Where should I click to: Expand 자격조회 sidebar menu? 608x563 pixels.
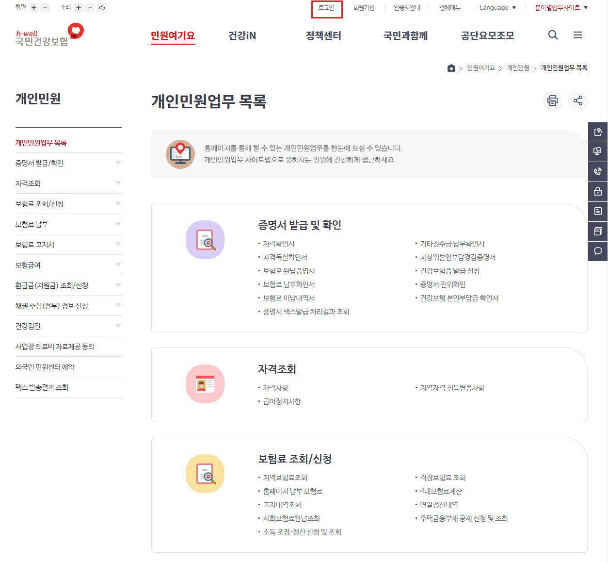69,183
